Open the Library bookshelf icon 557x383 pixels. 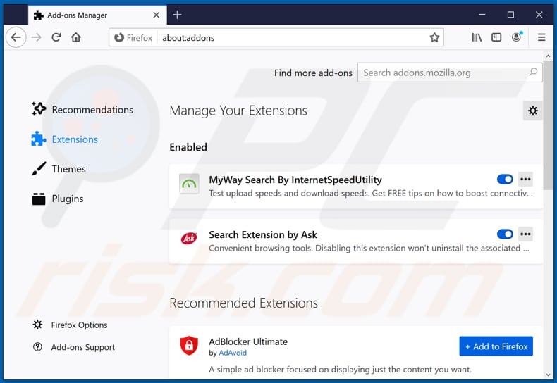(477, 37)
